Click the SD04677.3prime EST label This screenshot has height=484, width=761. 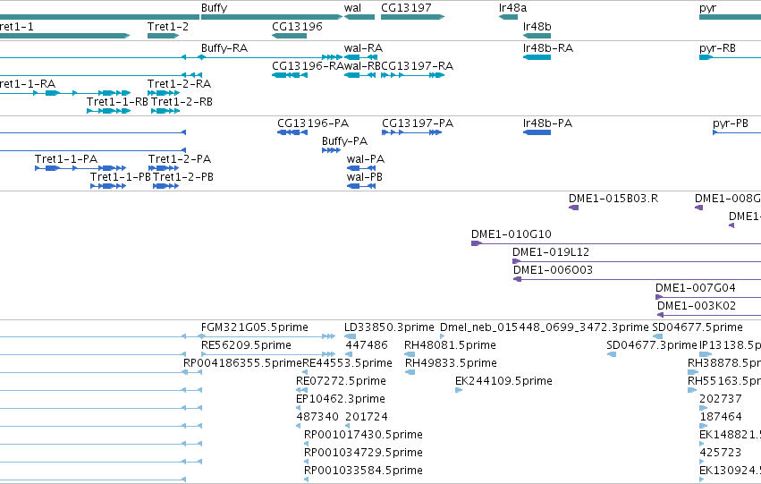click(651, 345)
